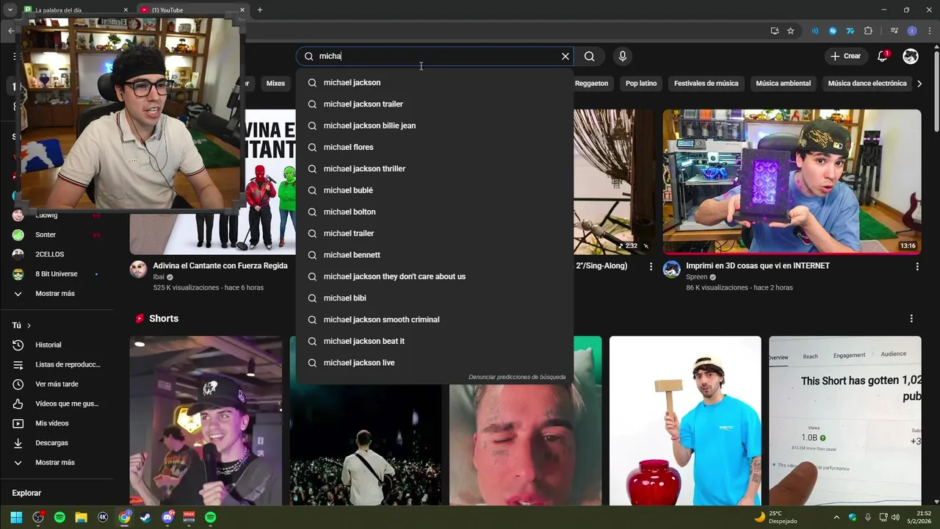Choose the michael bublé suggestion
The height and width of the screenshot is (529, 940).
pos(435,190)
